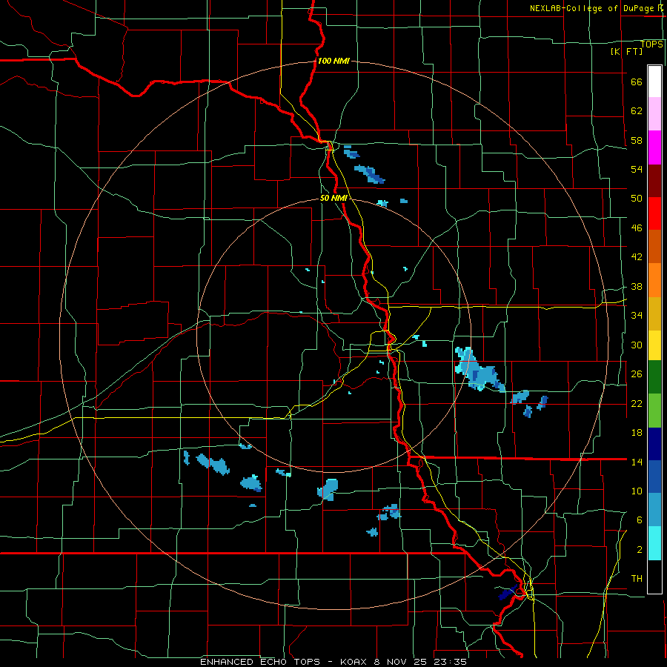Click the 22 value on legend scale
667x667 pixels.
637,403
